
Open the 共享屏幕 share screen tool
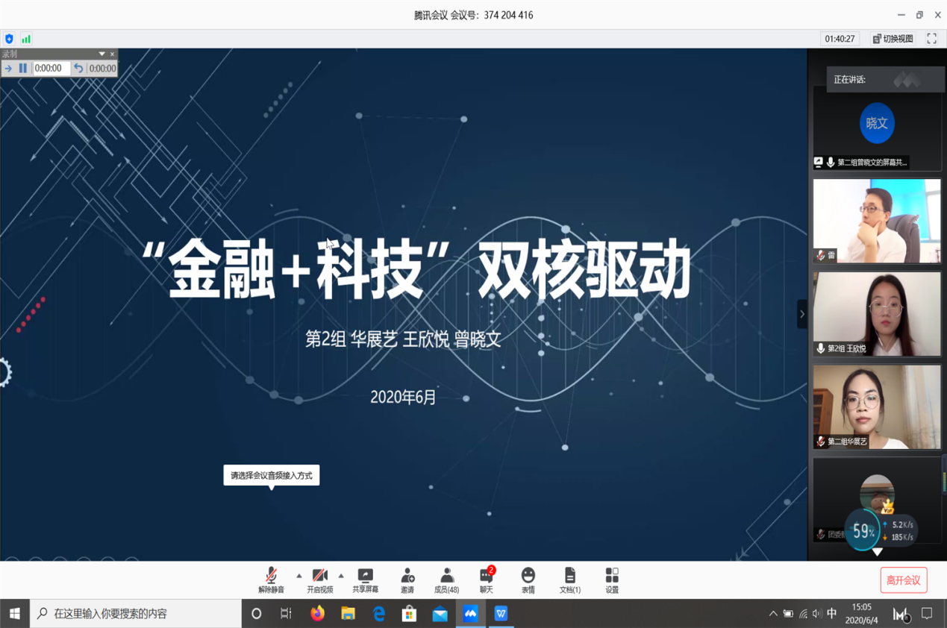[365, 580]
